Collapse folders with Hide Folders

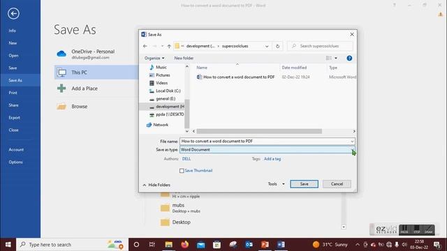(156, 185)
